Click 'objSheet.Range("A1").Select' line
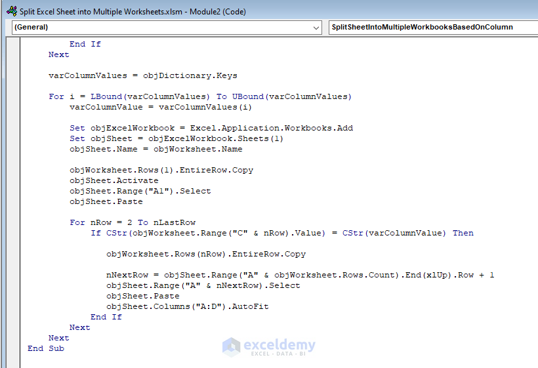 point(140,191)
